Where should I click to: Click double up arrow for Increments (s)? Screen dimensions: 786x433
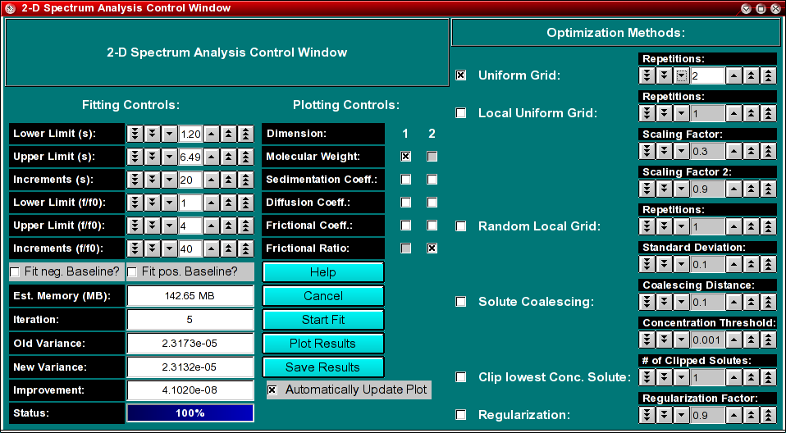[x=228, y=180]
